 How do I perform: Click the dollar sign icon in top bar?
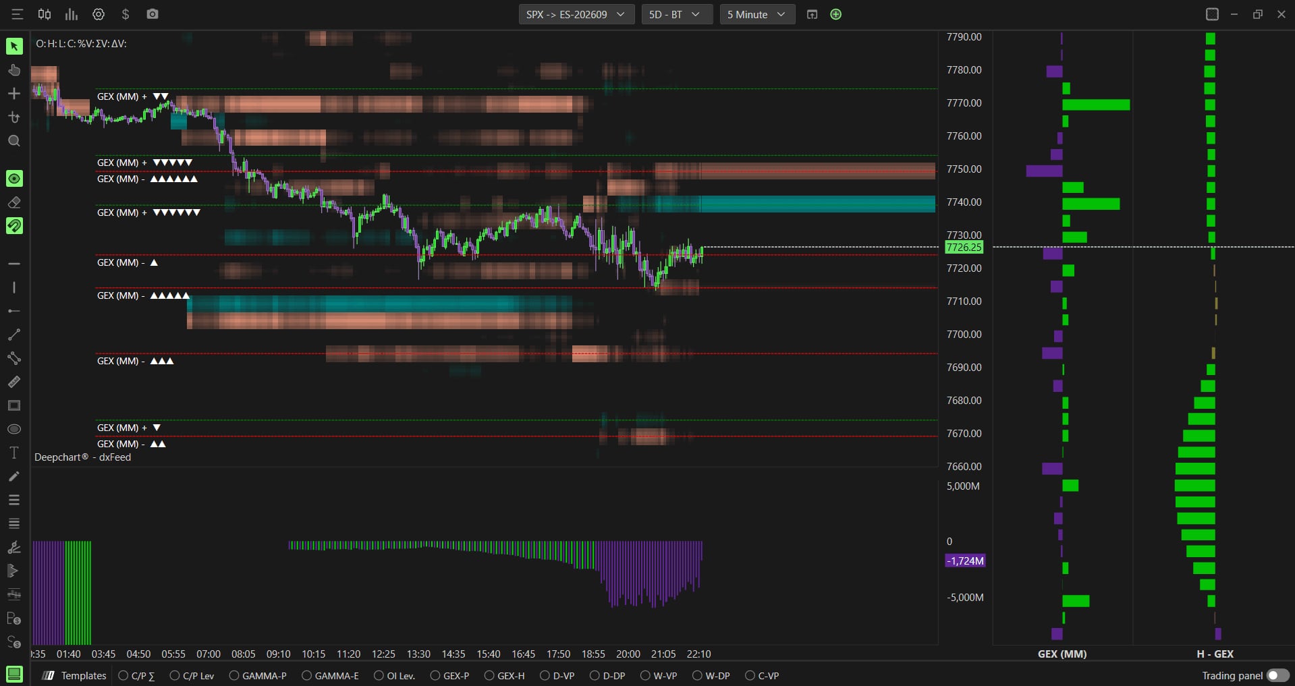click(126, 14)
